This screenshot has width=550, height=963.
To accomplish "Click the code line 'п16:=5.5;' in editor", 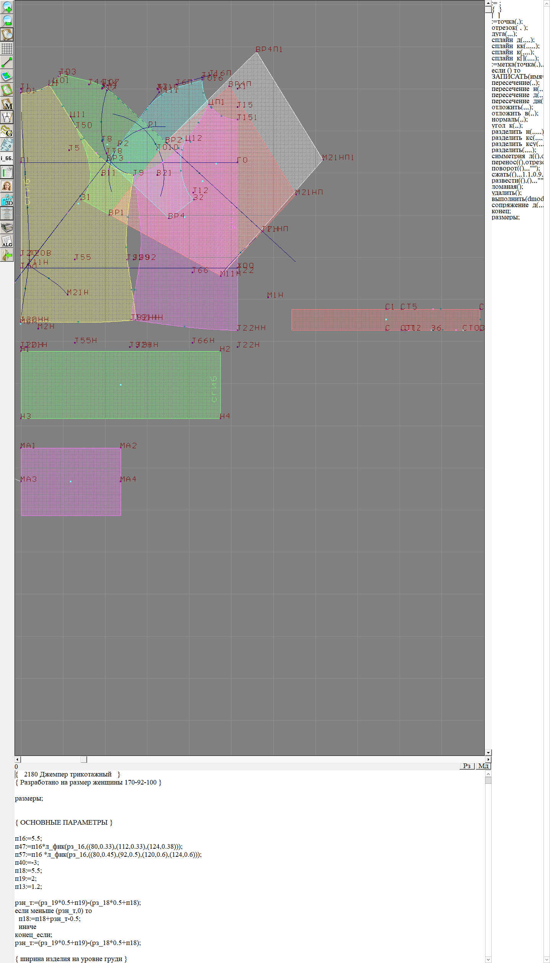I will tap(28, 838).
